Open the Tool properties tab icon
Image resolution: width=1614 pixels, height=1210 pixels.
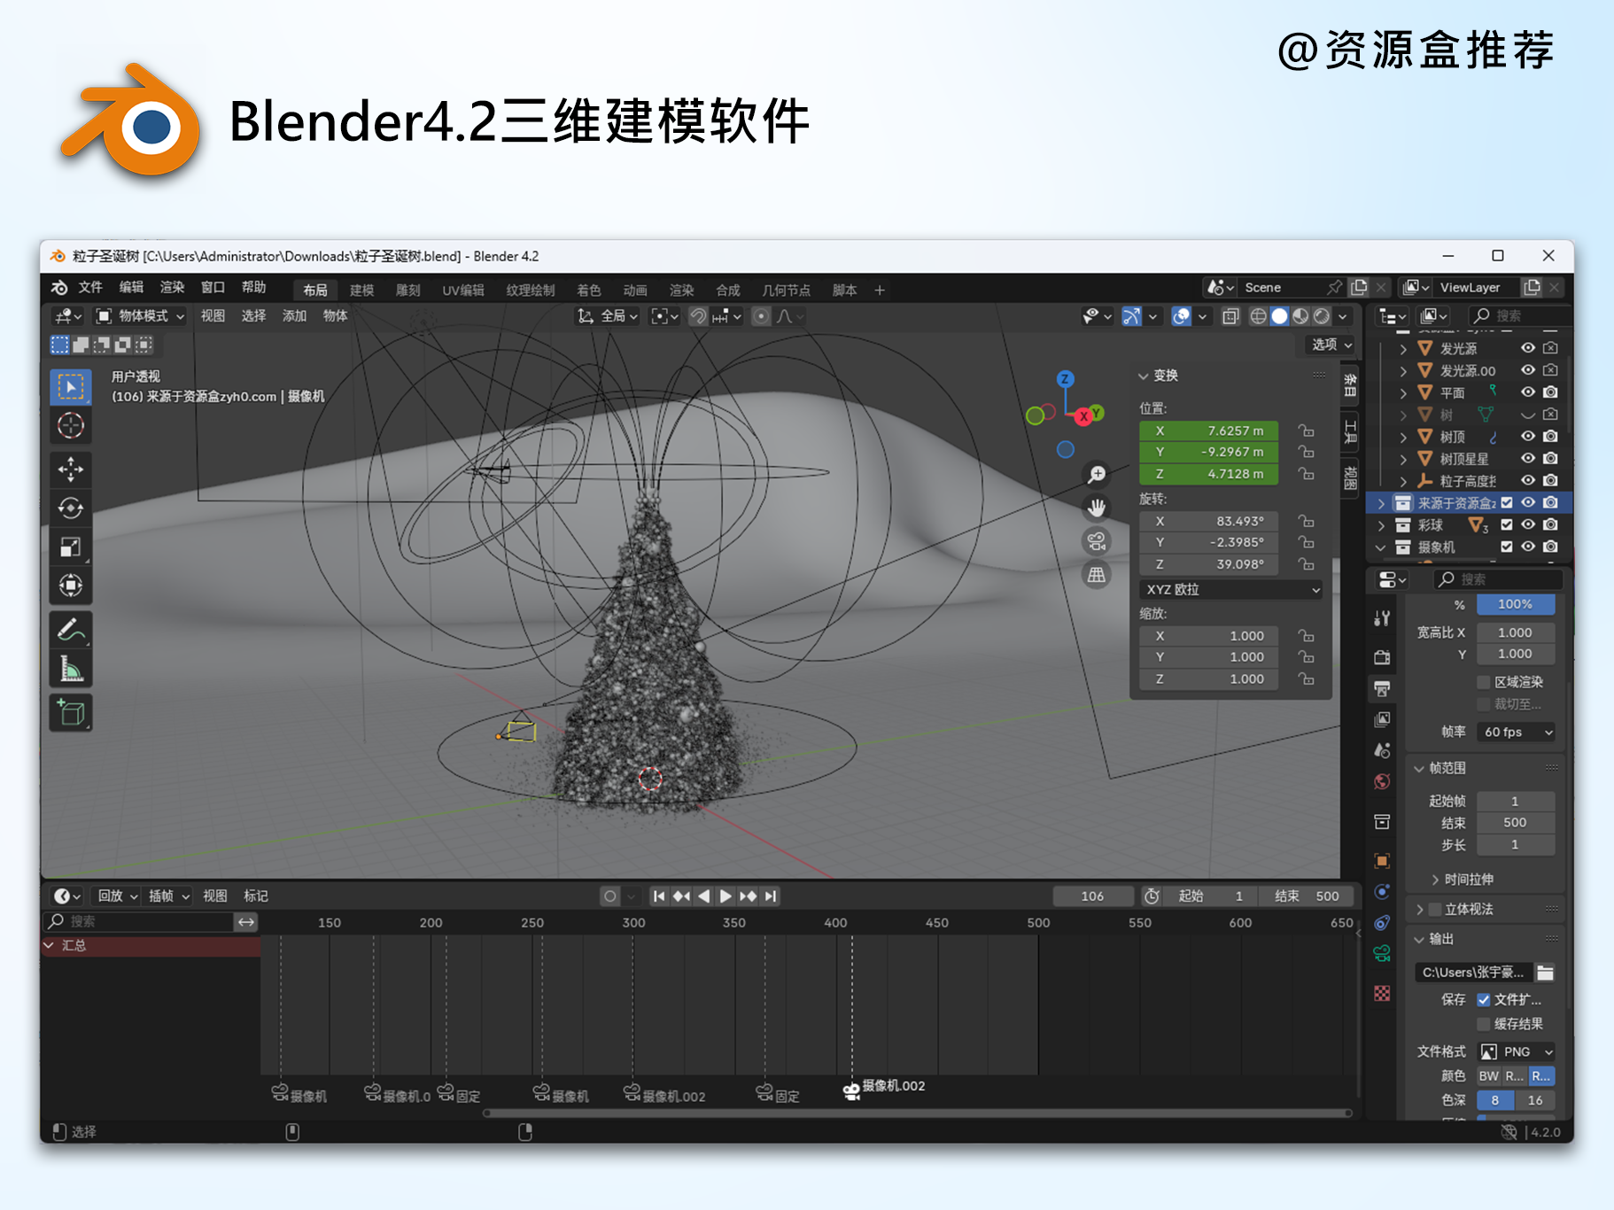tap(1382, 618)
